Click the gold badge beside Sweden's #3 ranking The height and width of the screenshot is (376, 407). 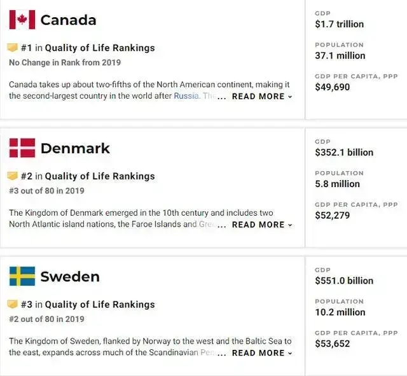[12, 304]
